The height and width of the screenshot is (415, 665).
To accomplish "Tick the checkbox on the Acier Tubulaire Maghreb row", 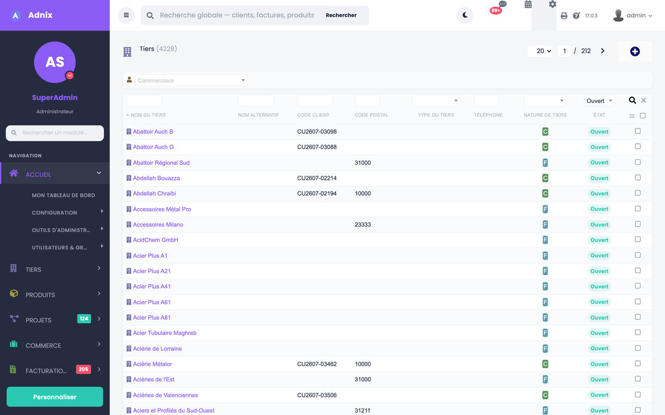I will 637,333.
